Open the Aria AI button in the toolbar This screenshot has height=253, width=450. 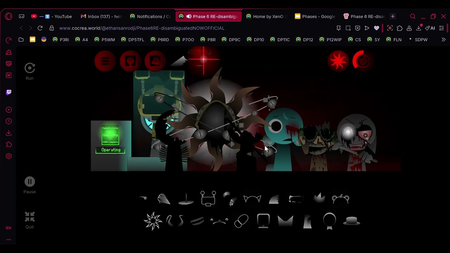[430, 28]
